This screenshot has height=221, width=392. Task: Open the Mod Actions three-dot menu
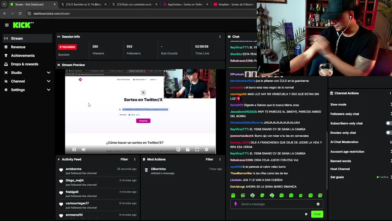(220, 159)
